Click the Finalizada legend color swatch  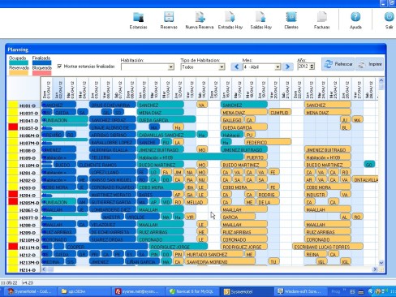point(41,63)
